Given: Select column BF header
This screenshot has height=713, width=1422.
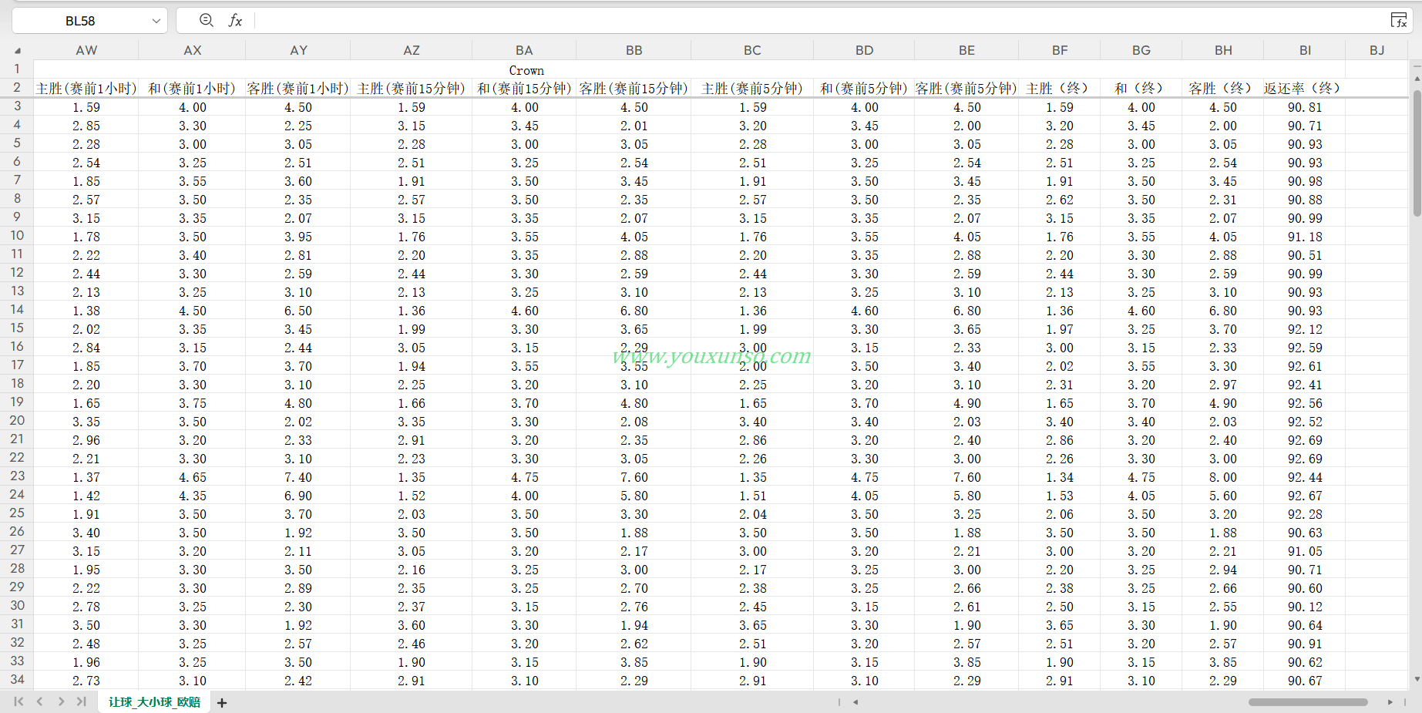Looking at the screenshot, I should tap(1060, 50).
